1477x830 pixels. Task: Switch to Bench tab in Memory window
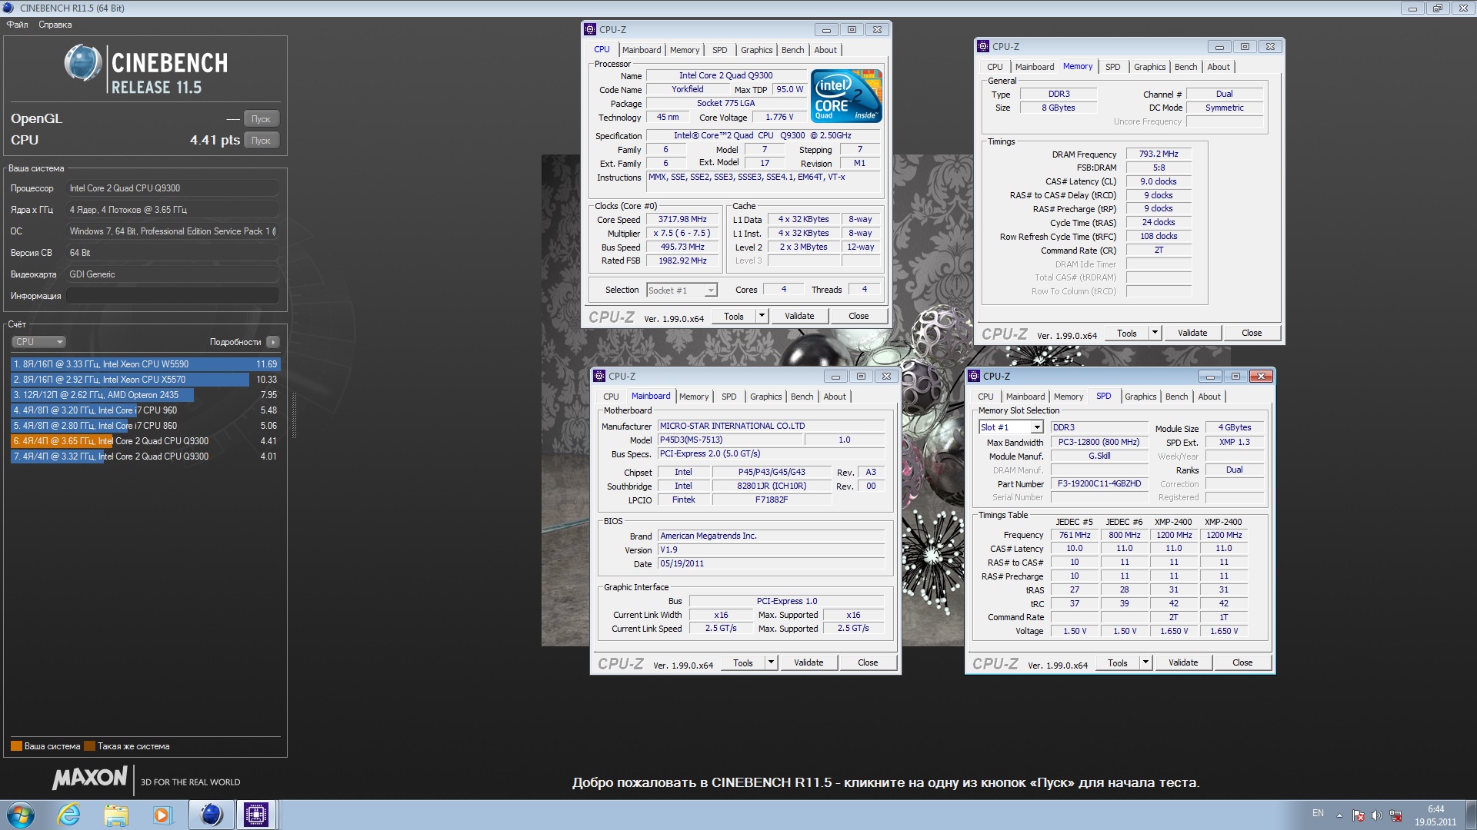tap(1185, 67)
